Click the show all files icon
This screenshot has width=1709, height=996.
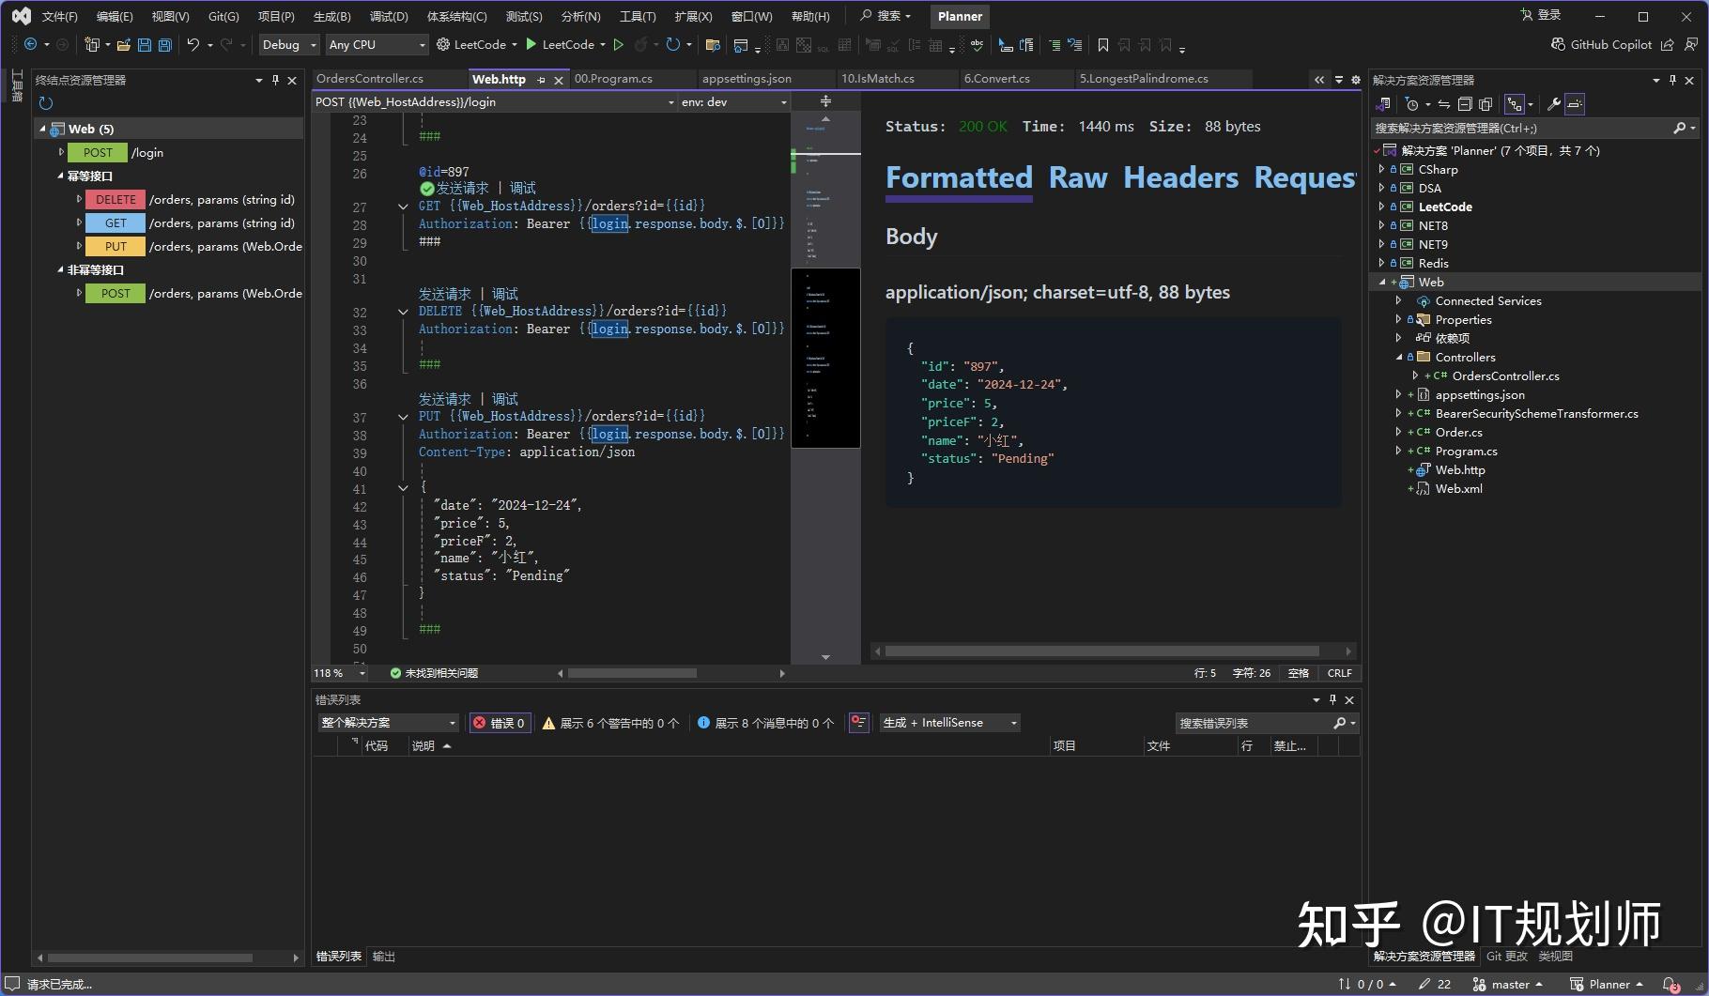(x=1486, y=104)
